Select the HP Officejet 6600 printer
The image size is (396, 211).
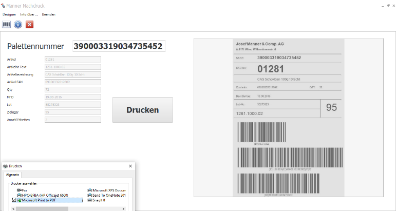click(x=43, y=195)
